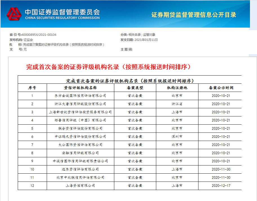The width and height of the screenshot is (257, 201).
Task: Click 上海市 cell in row 12
Action: (x=177, y=186)
